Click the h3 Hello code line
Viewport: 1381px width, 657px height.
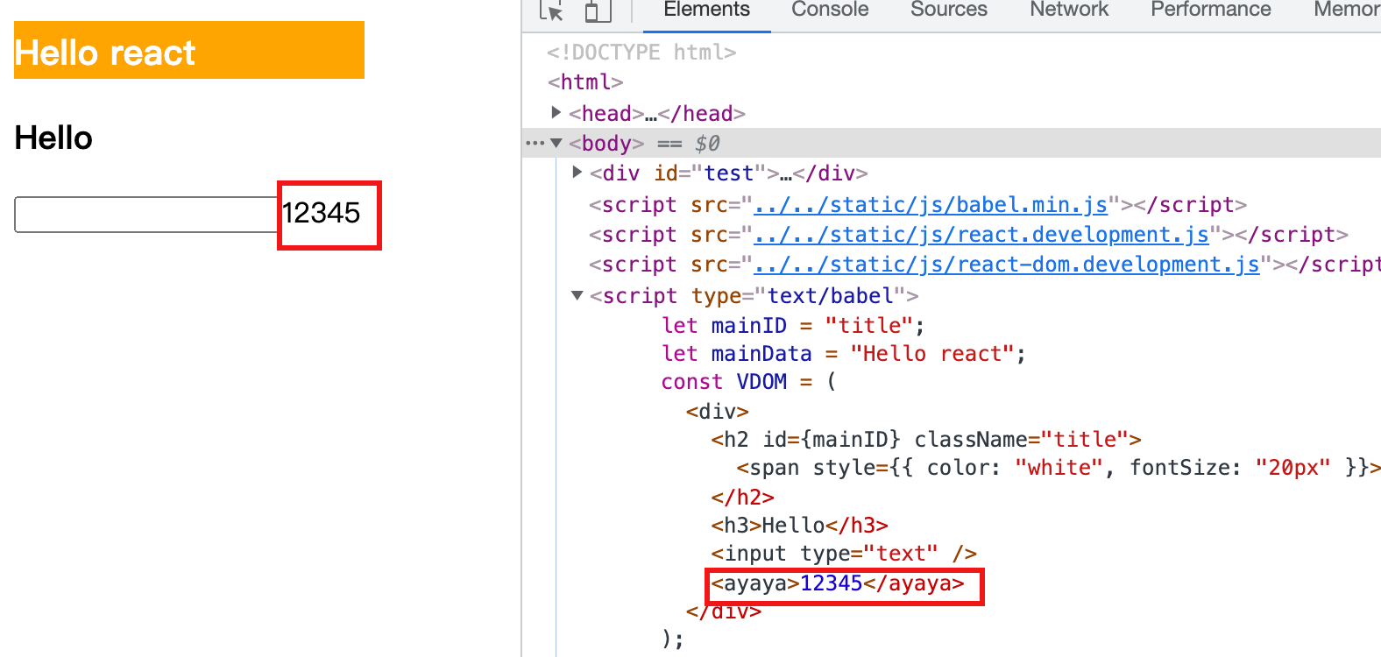tap(799, 525)
